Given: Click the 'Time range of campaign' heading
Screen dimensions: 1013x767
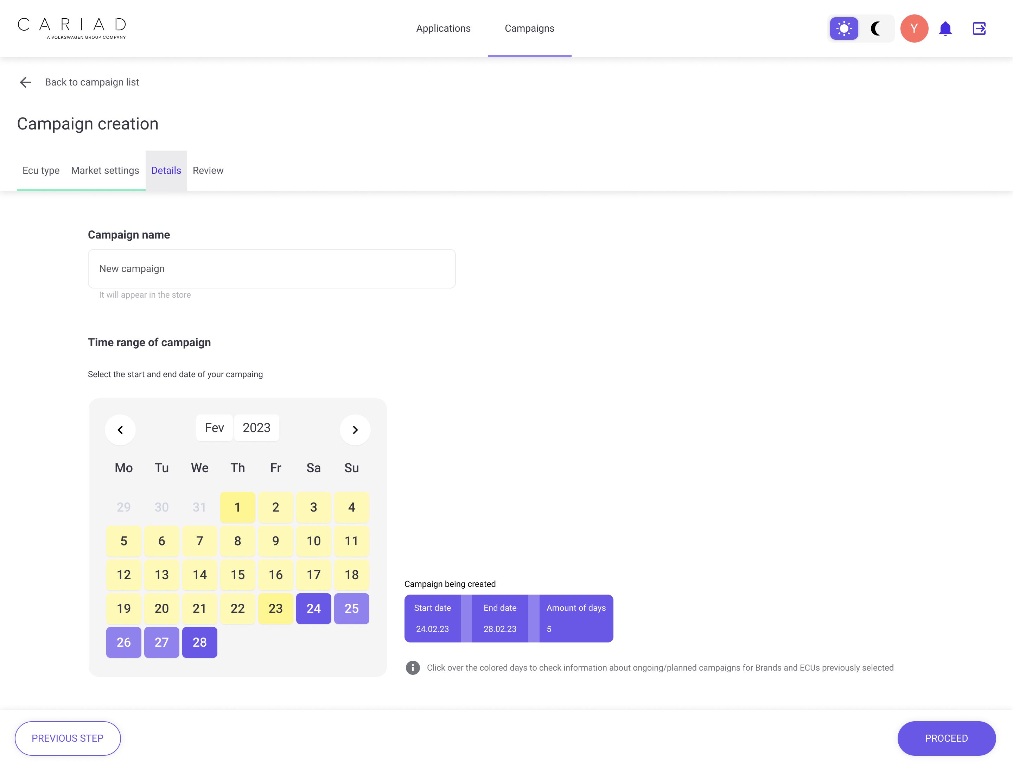Looking at the screenshot, I should 149,342.
